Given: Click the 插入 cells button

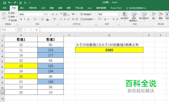Looking at the screenshot, I should coord(154,16).
